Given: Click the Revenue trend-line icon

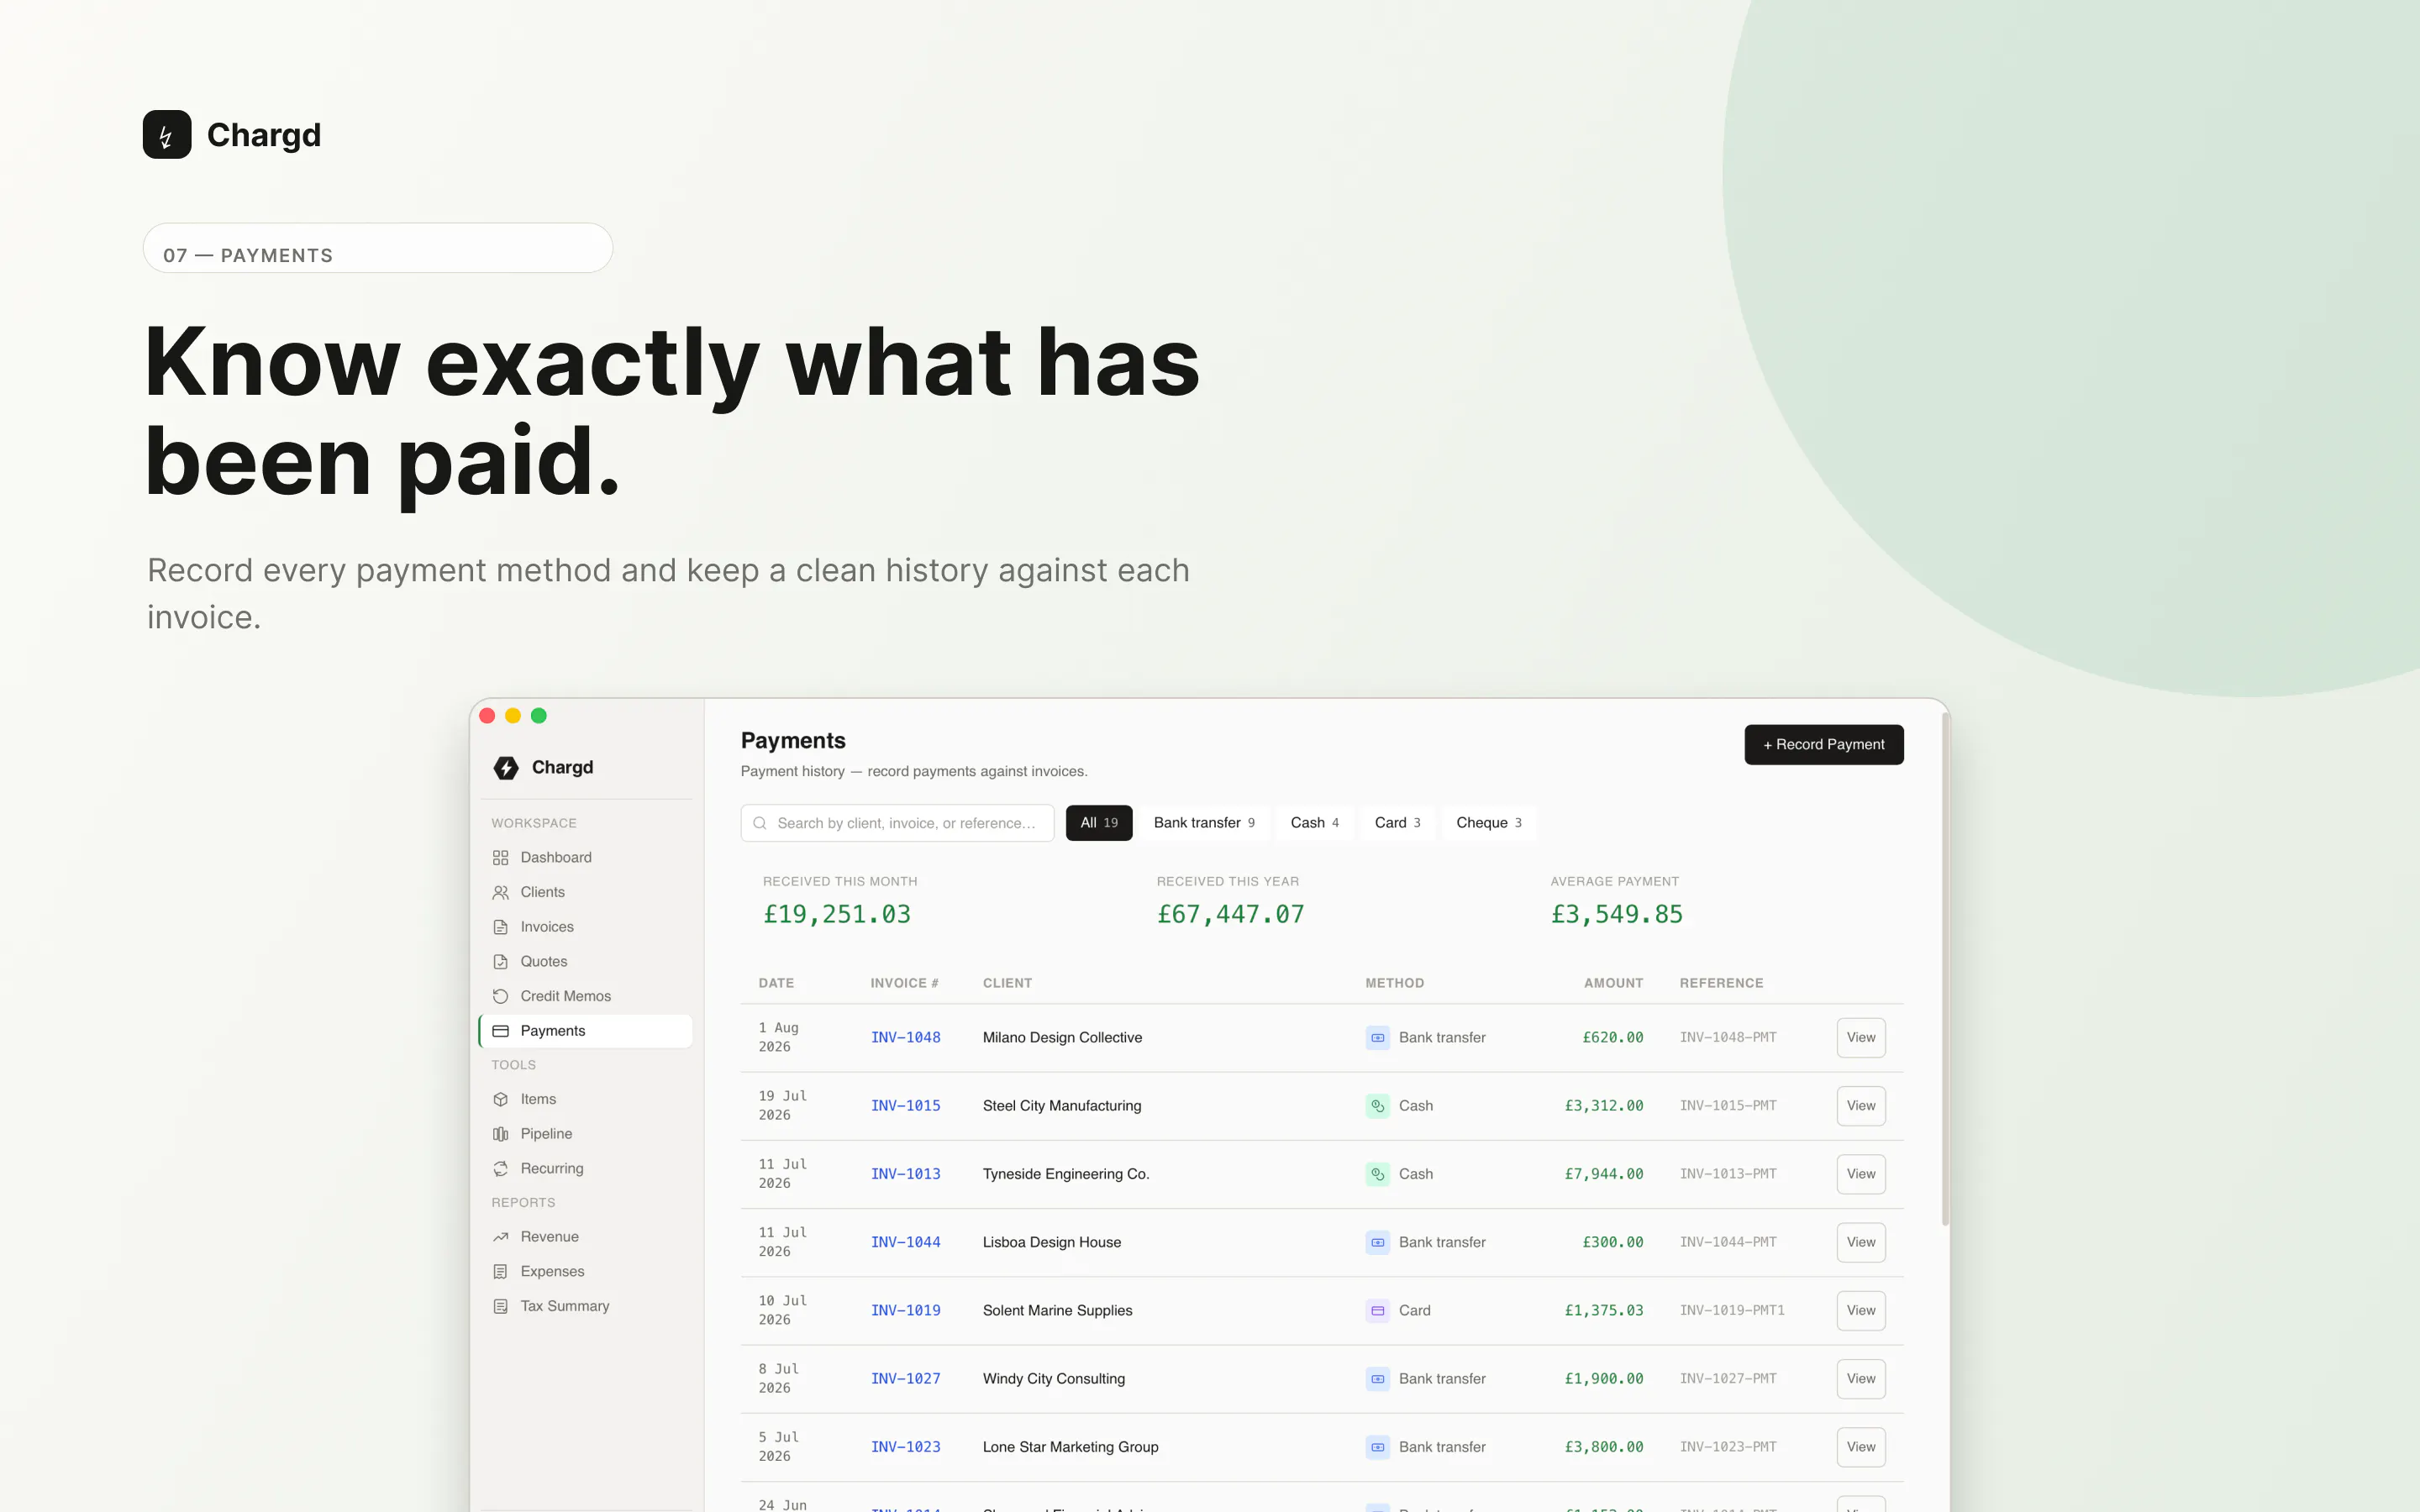Looking at the screenshot, I should pos(501,1237).
